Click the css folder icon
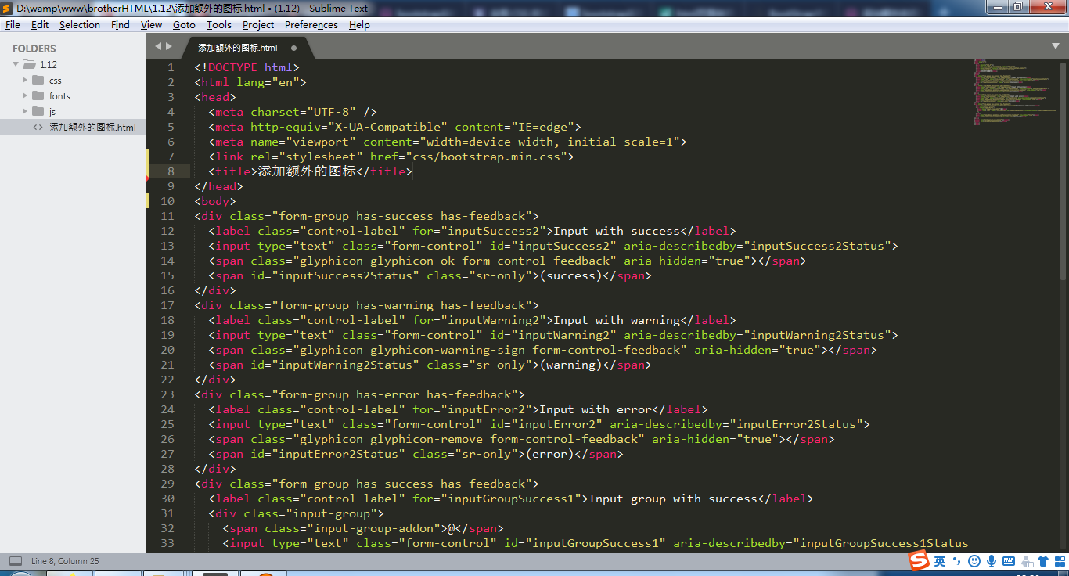The image size is (1069, 576). [x=38, y=80]
